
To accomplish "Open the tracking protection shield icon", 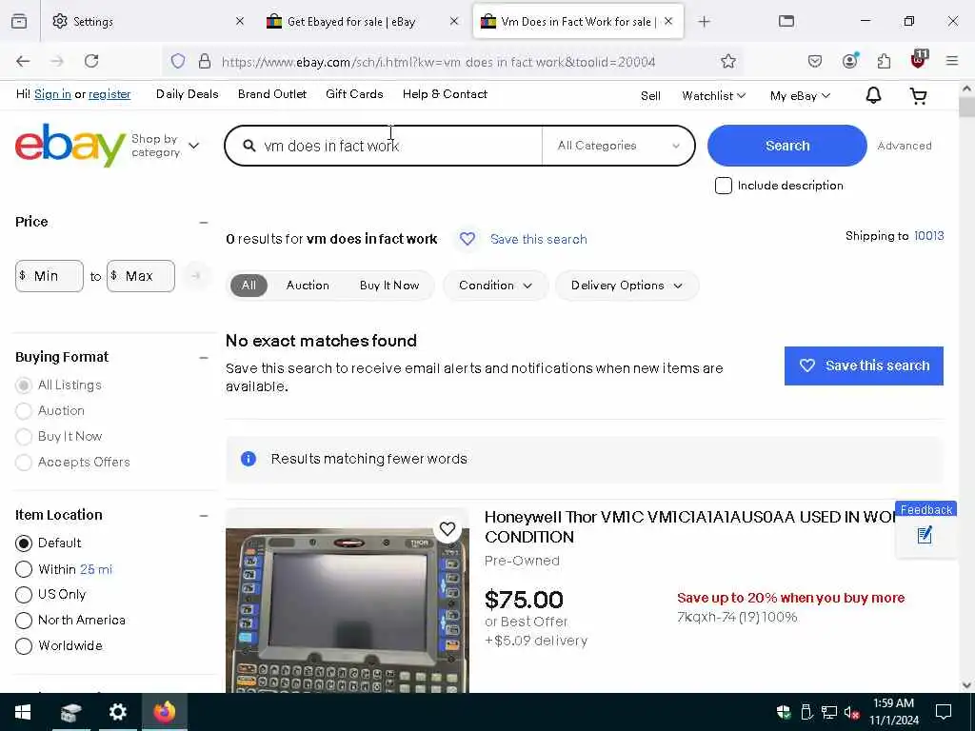I will [x=178, y=61].
